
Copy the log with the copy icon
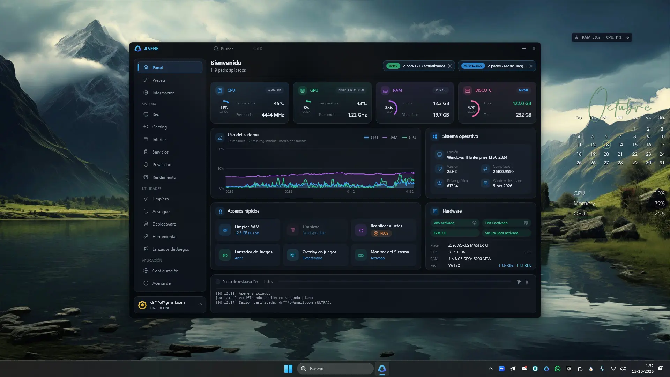click(x=519, y=282)
